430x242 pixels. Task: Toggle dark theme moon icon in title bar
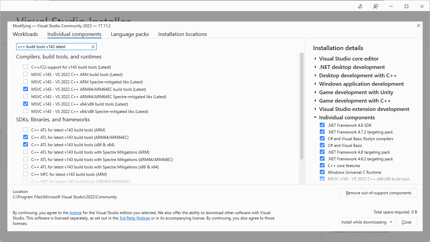tap(360, 6)
